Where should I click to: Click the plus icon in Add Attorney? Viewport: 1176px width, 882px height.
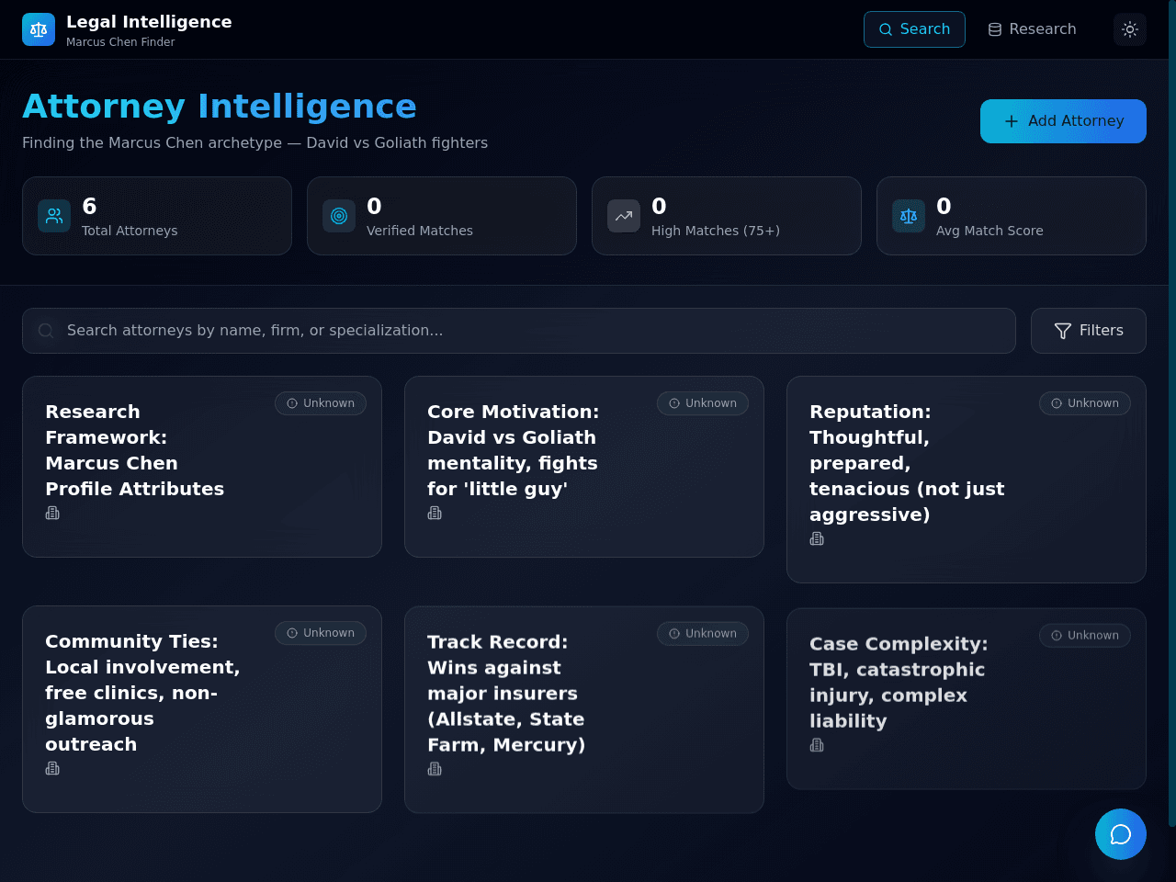tap(1012, 121)
